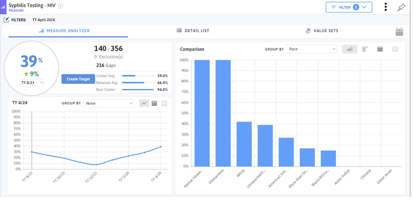Click the Other Asian axis label
This screenshot has height=200, width=413.
pos(384,176)
